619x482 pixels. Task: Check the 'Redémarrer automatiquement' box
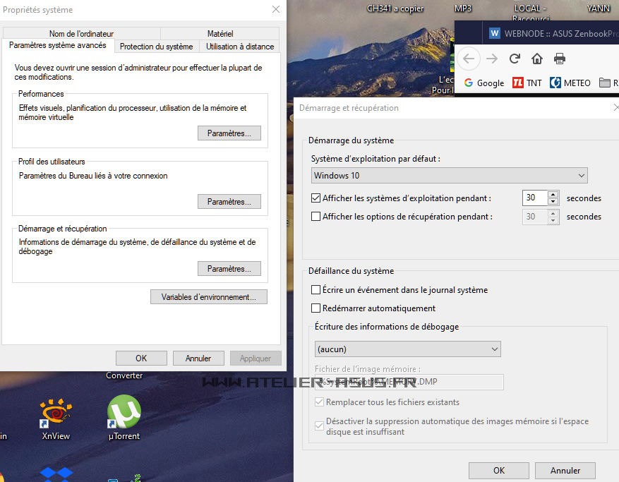[x=316, y=308]
